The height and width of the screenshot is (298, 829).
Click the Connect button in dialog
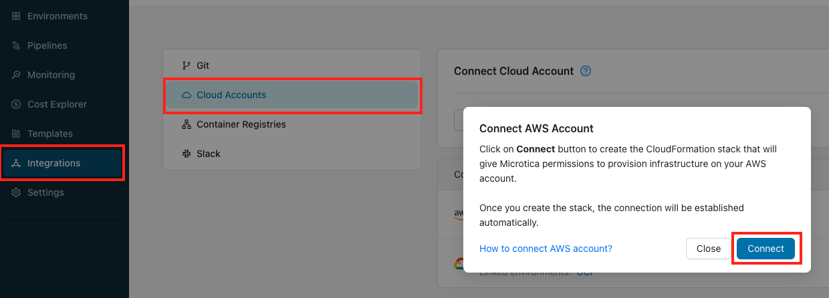coord(765,249)
